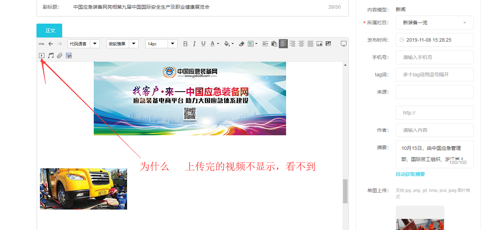Select the yellow school bus image

tap(83, 189)
